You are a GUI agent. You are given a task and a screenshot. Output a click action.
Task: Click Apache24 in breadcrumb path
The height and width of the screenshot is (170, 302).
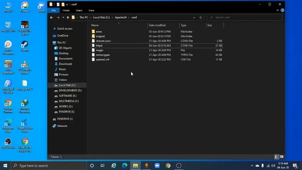click(x=121, y=17)
